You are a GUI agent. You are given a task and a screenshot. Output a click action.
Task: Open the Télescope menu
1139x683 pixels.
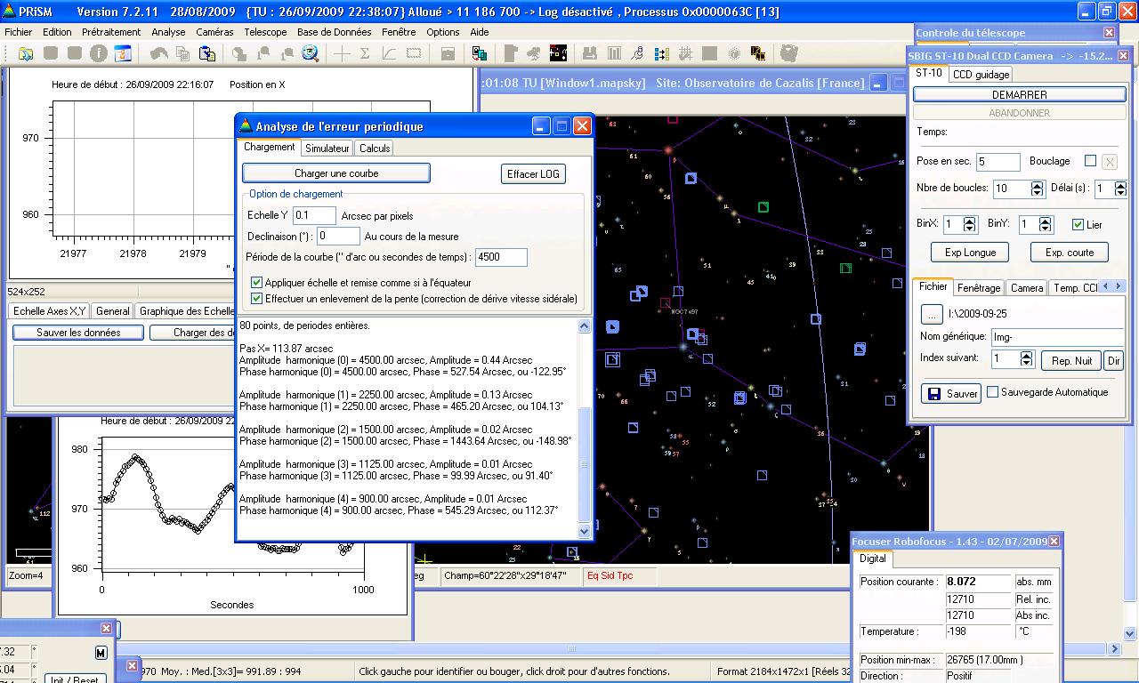[265, 32]
